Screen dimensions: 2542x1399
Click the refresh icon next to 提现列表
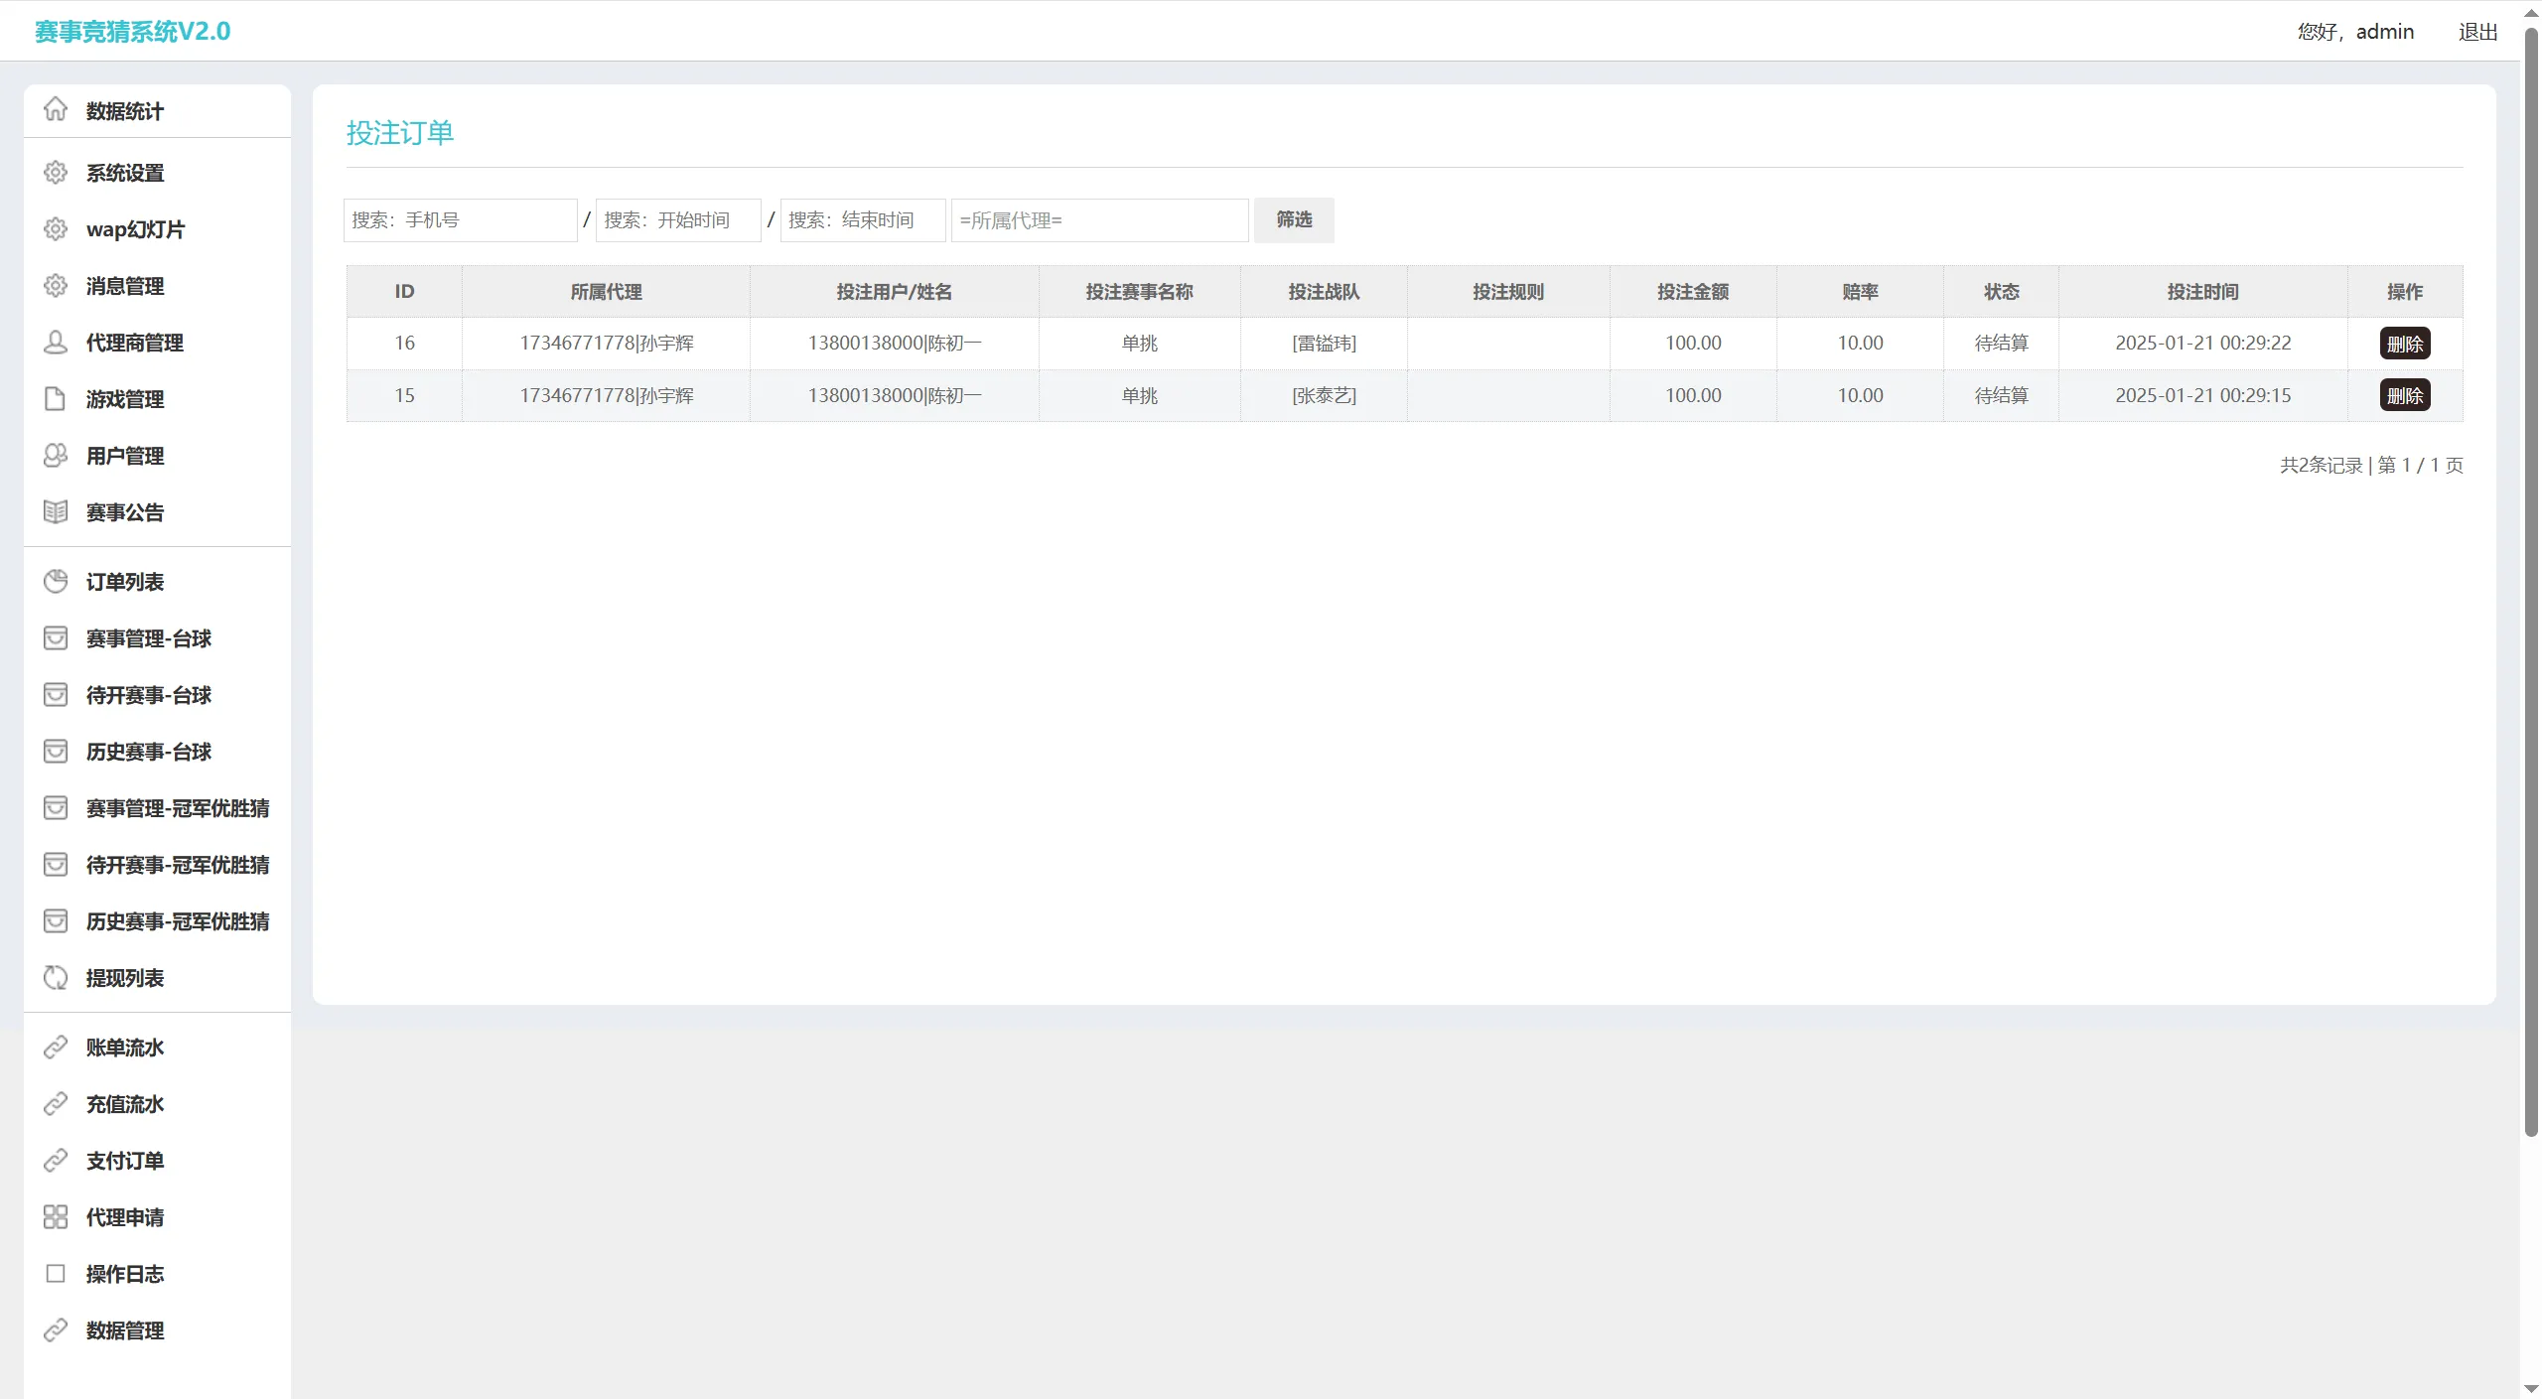(56, 978)
